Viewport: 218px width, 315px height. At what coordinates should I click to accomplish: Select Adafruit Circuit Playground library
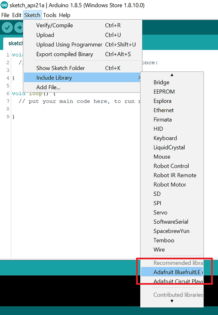[172, 281]
